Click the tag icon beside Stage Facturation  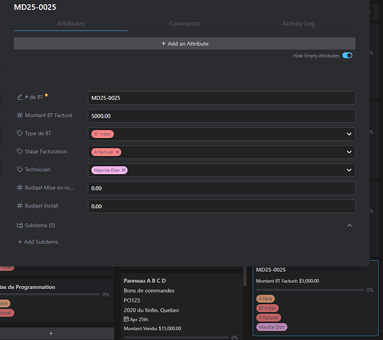20,152
